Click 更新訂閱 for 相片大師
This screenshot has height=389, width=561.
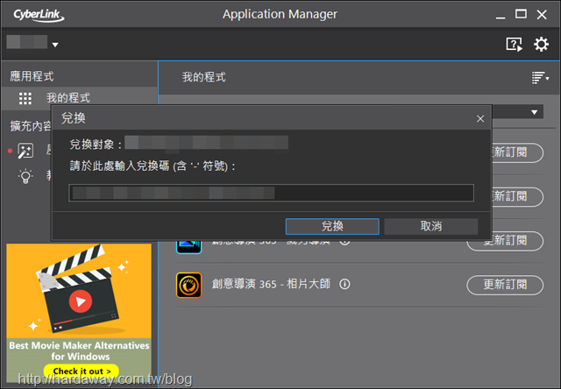tap(505, 285)
